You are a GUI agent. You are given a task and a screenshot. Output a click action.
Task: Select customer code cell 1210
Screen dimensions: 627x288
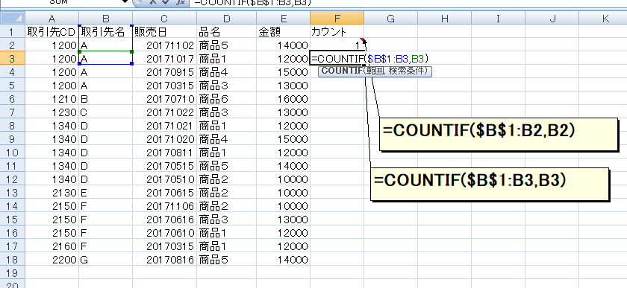(x=52, y=99)
